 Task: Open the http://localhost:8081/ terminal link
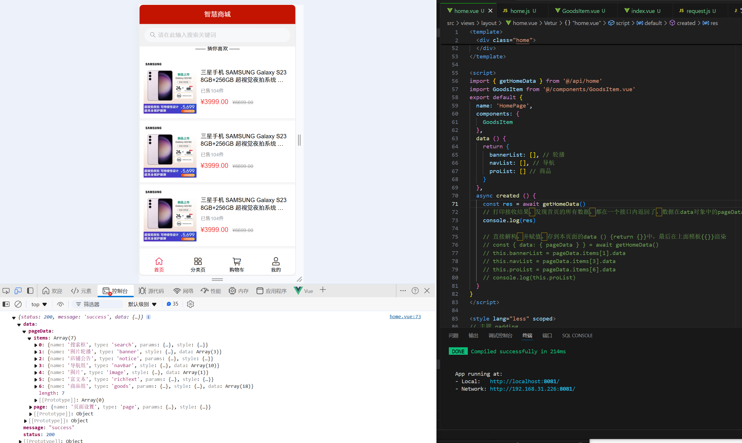point(524,381)
